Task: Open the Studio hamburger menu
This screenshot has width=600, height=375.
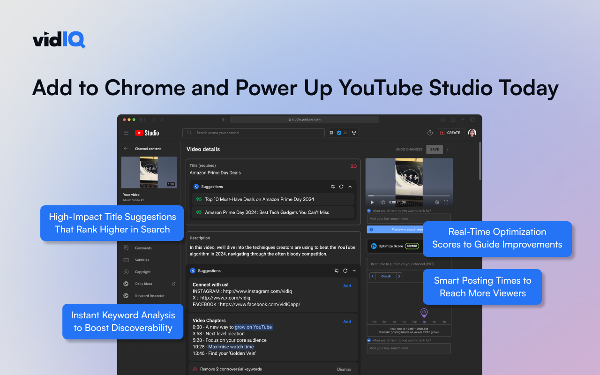Action: coord(126,133)
